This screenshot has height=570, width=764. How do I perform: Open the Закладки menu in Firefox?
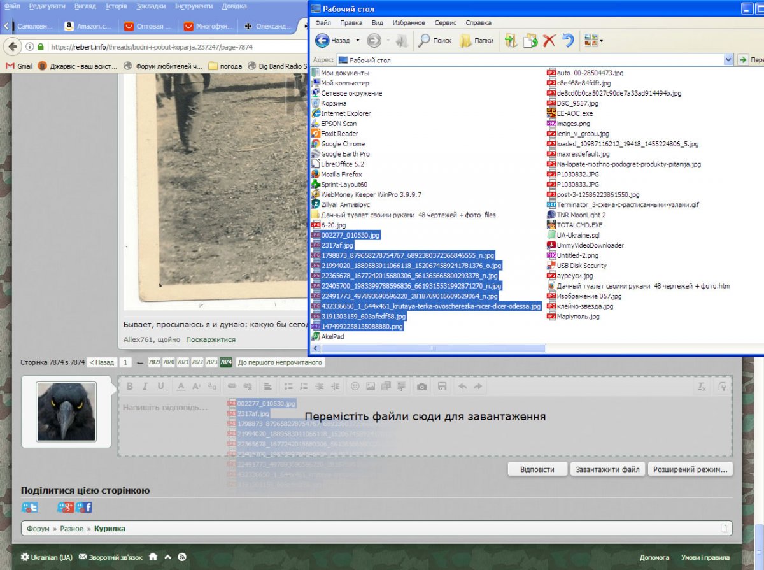pos(151,6)
